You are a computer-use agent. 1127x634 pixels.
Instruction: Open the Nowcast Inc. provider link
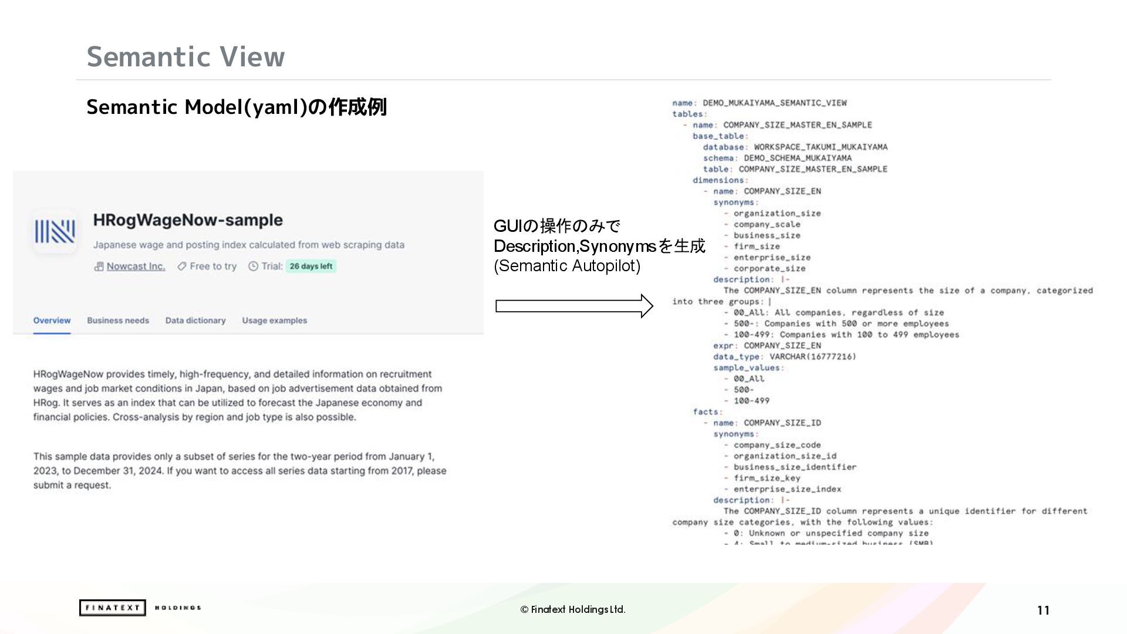tap(136, 267)
